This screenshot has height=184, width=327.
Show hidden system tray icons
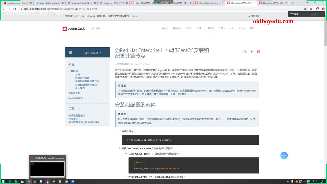pos(288,181)
